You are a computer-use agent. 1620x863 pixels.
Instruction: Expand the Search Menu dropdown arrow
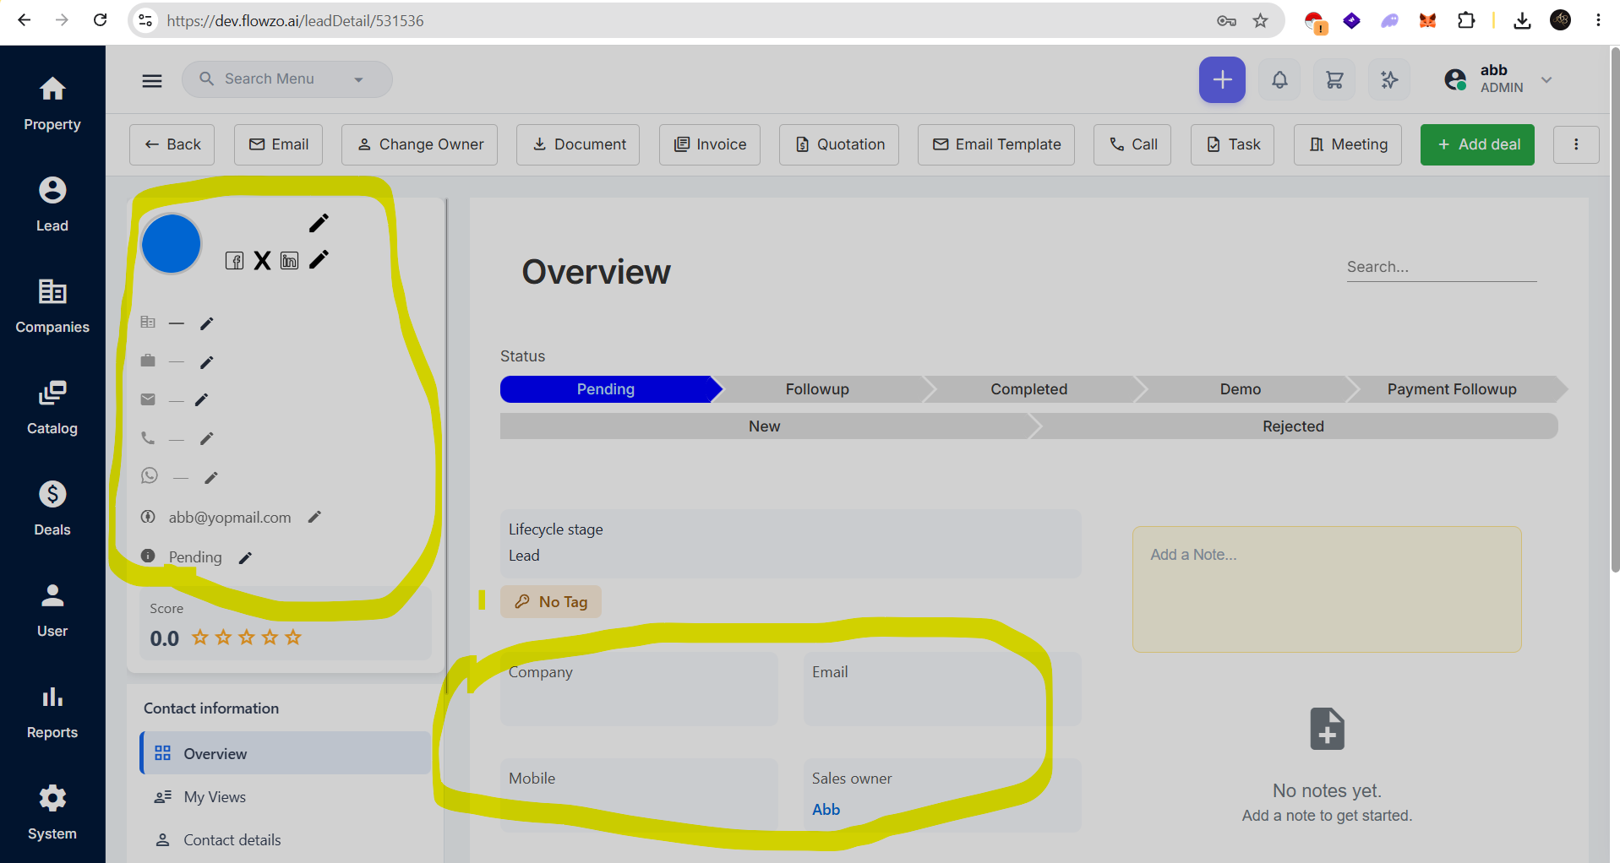pyautogui.click(x=358, y=79)
